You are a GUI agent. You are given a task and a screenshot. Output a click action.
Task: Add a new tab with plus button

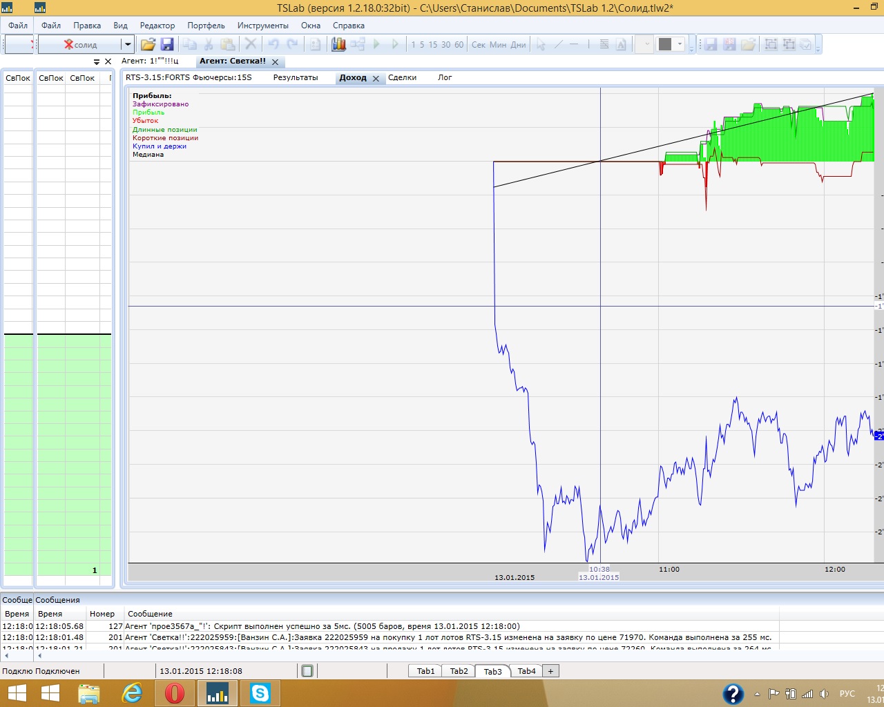click(x=550, y=671)
